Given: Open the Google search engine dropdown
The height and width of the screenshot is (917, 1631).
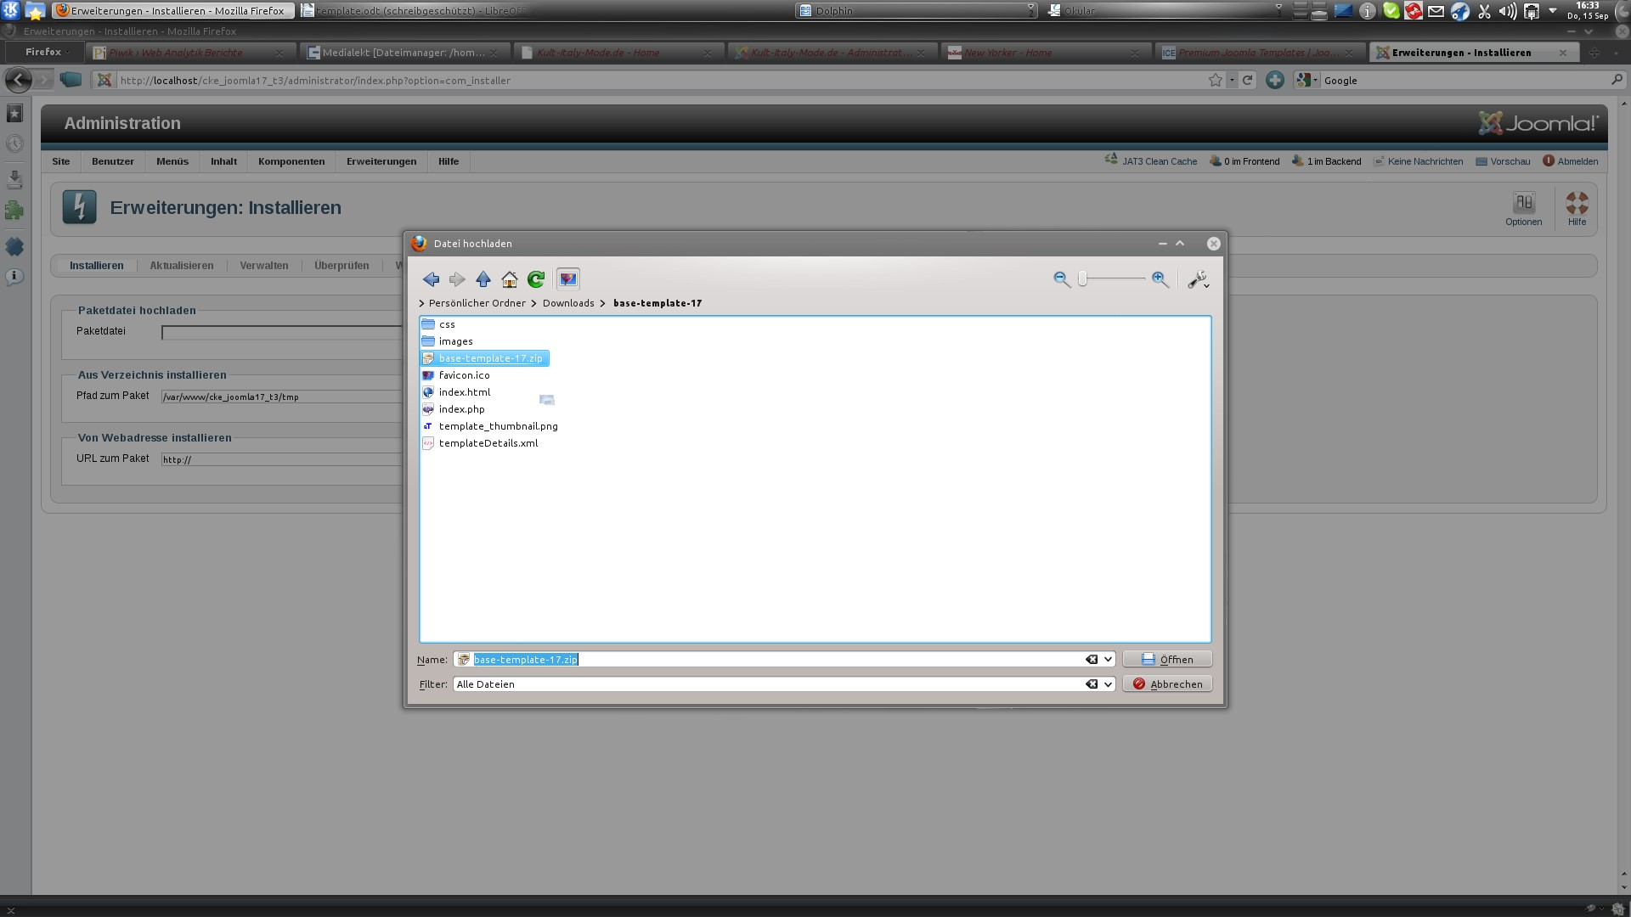Looking at the screenshot, I should [1308, 80].
